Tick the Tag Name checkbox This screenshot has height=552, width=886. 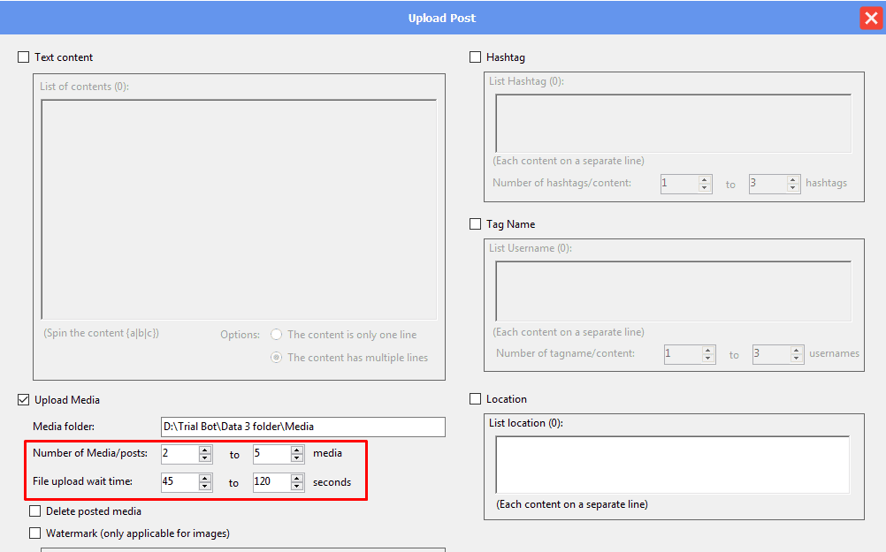tap(476, 224)
